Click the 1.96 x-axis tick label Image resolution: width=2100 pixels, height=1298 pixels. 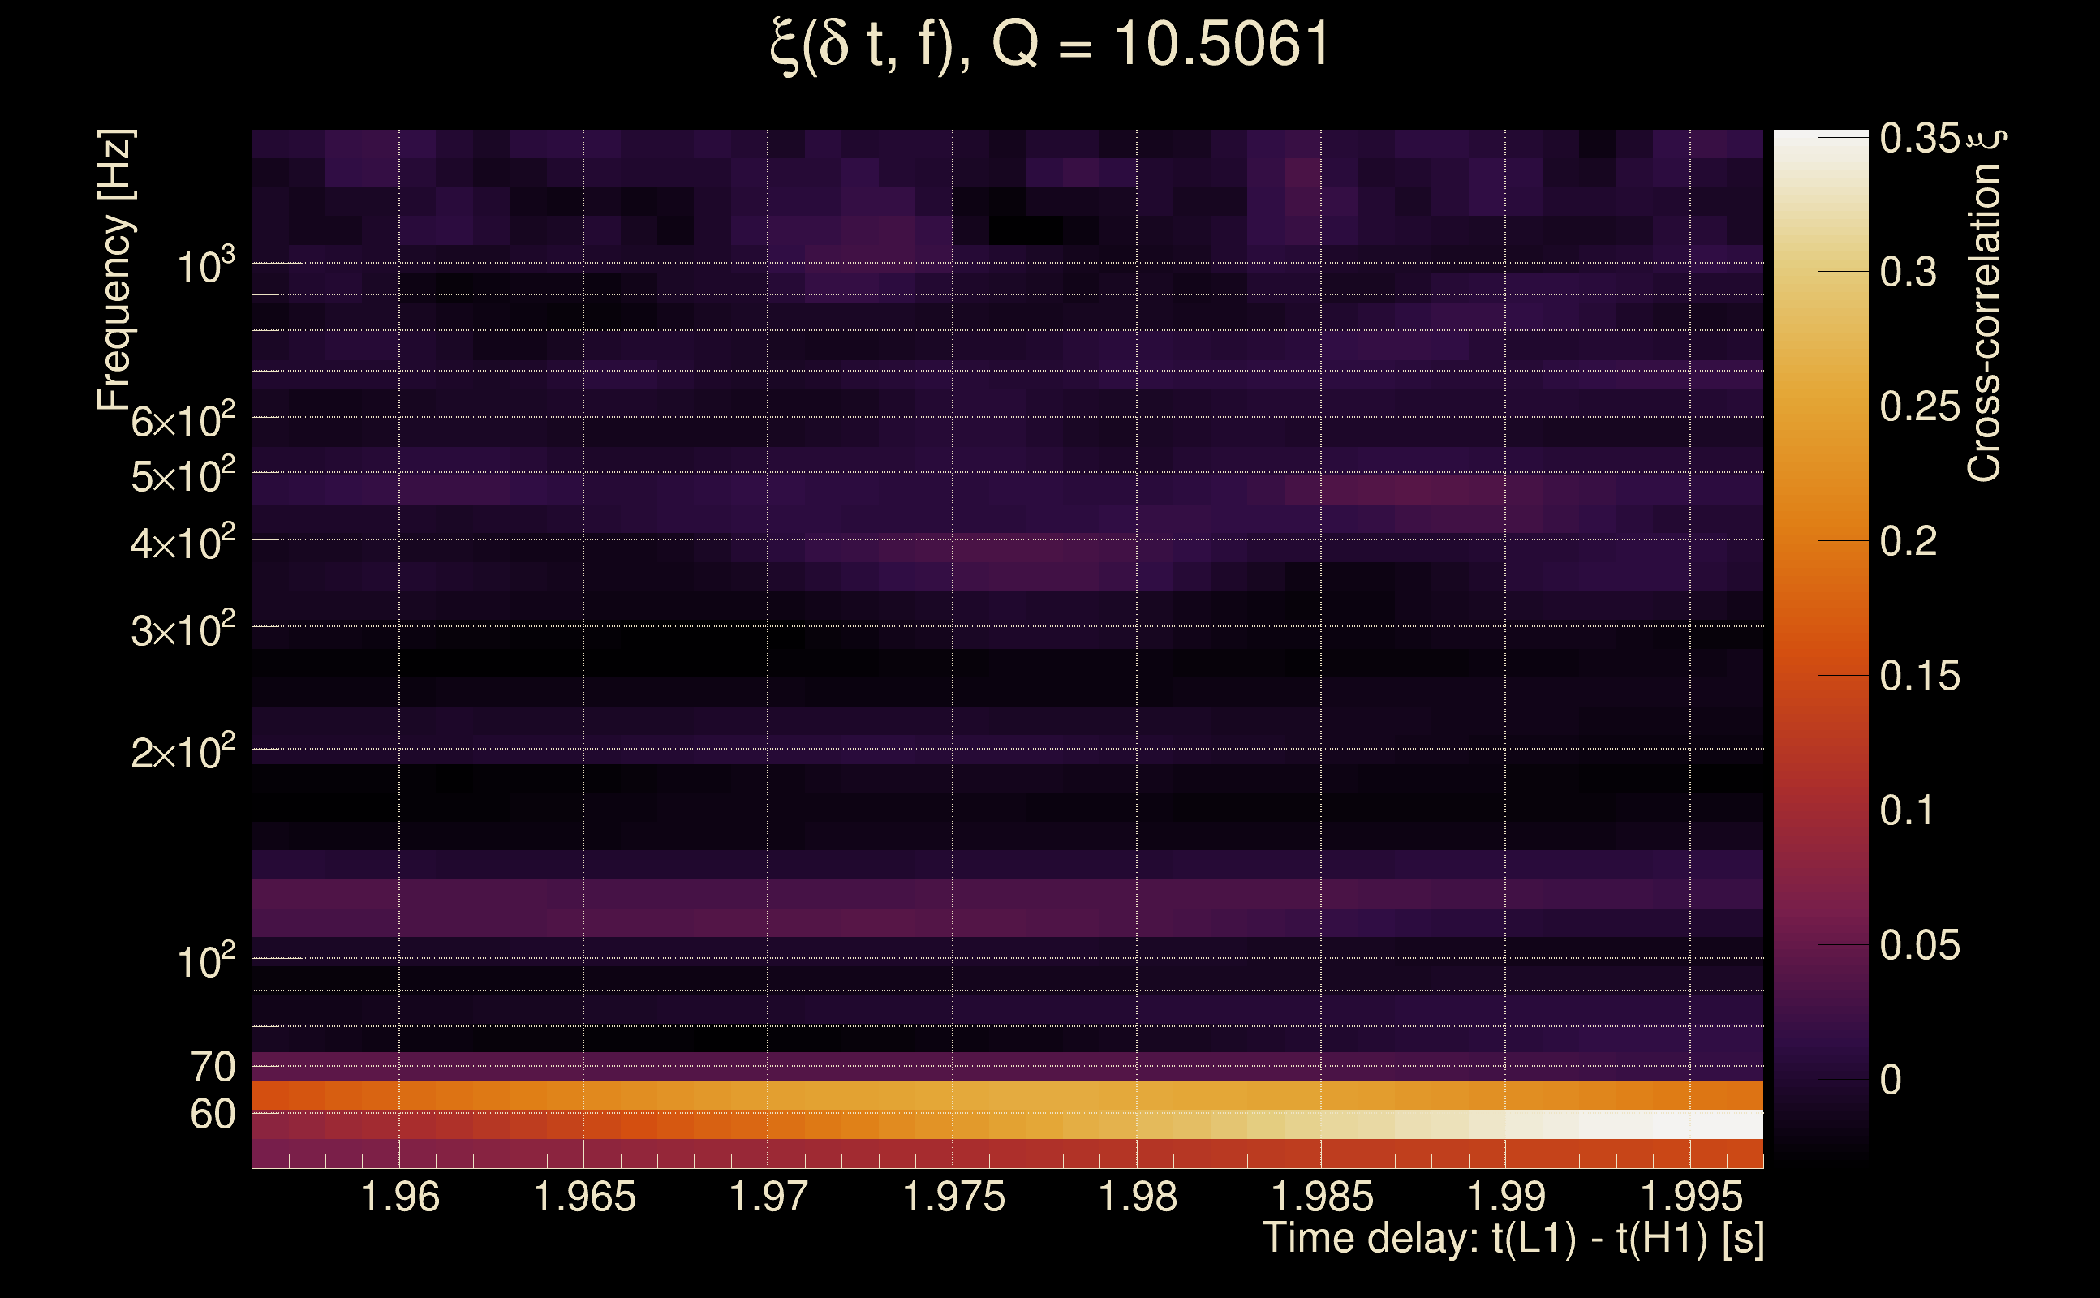(x=399, y=1197)
